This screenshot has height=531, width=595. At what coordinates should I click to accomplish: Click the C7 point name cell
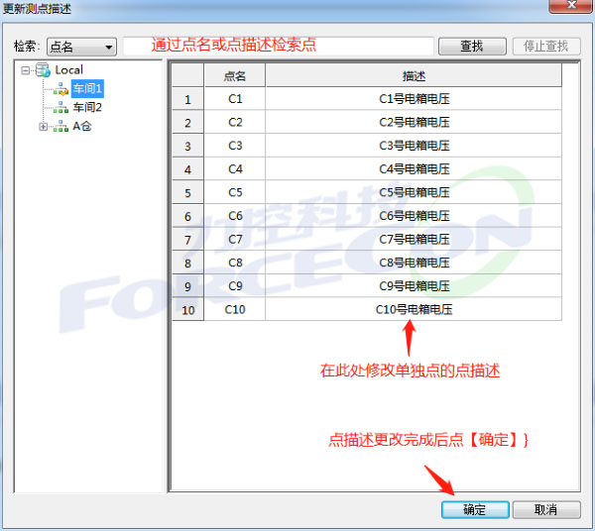(234, 239)
